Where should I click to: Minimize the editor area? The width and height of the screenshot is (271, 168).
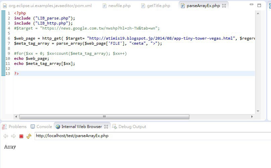(x=252, y=4)
